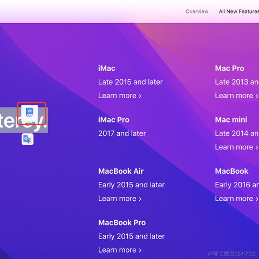Click the Mac mini heading

[231, 120]
